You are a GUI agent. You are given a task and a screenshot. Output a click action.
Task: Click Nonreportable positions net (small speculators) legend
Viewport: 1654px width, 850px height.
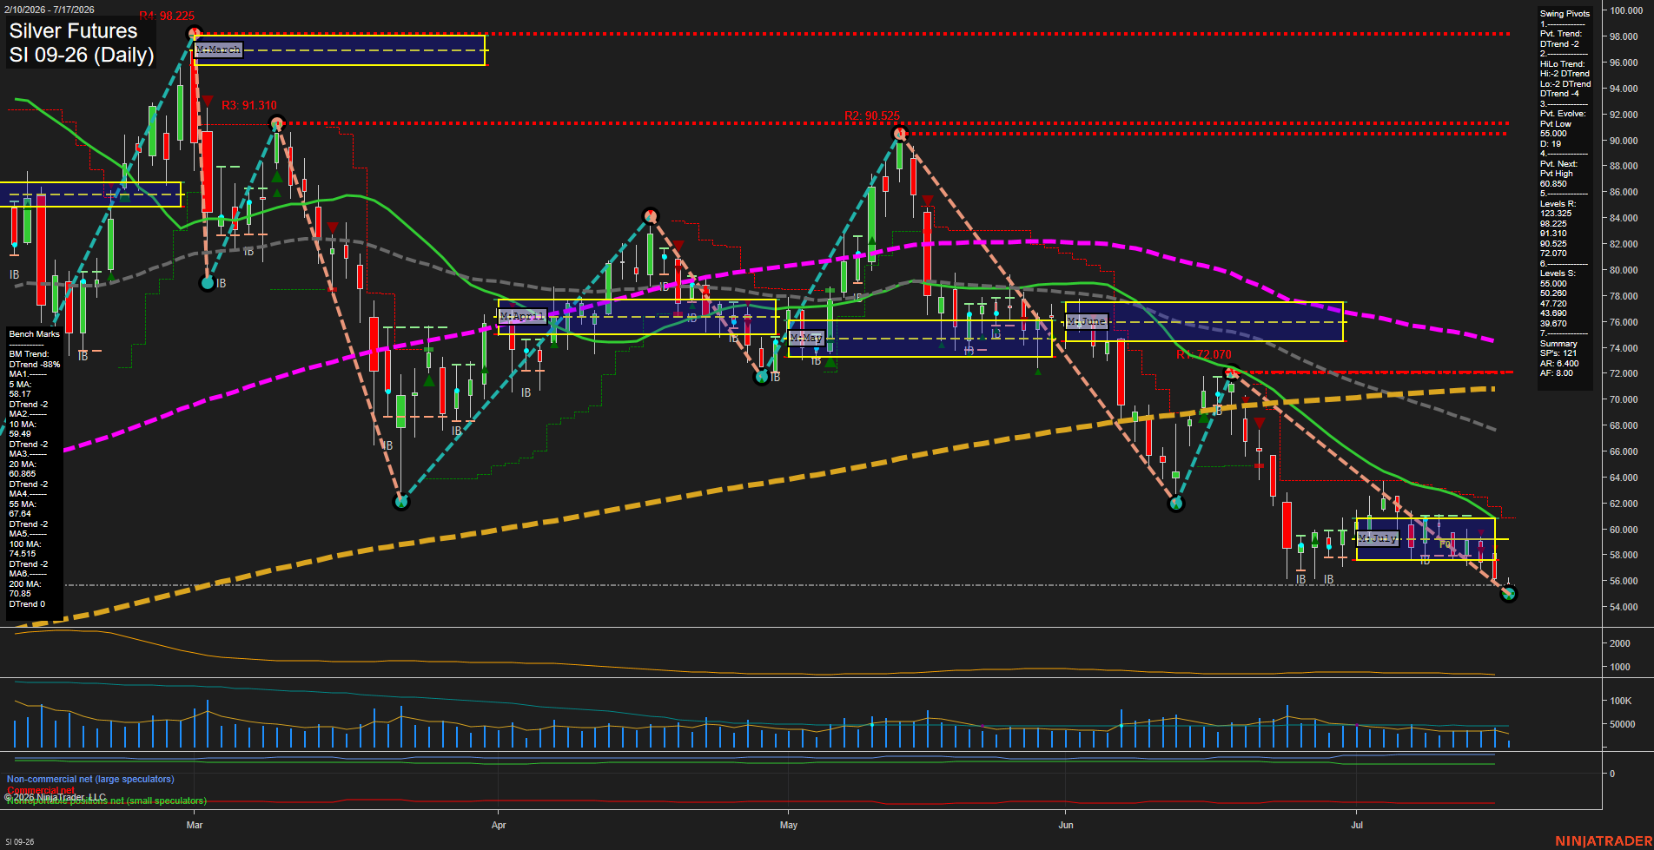107,801
